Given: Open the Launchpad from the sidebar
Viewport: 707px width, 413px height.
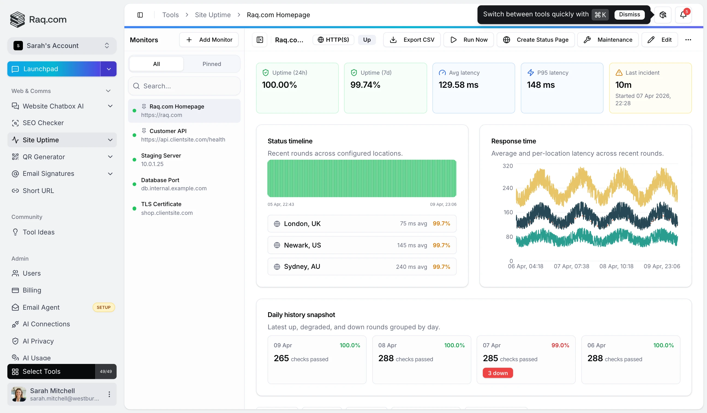Looking at the screenshot, I should [41, 69].
